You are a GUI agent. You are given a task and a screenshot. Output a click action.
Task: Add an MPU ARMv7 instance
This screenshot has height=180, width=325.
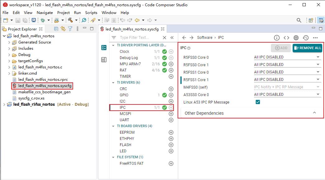171,64
